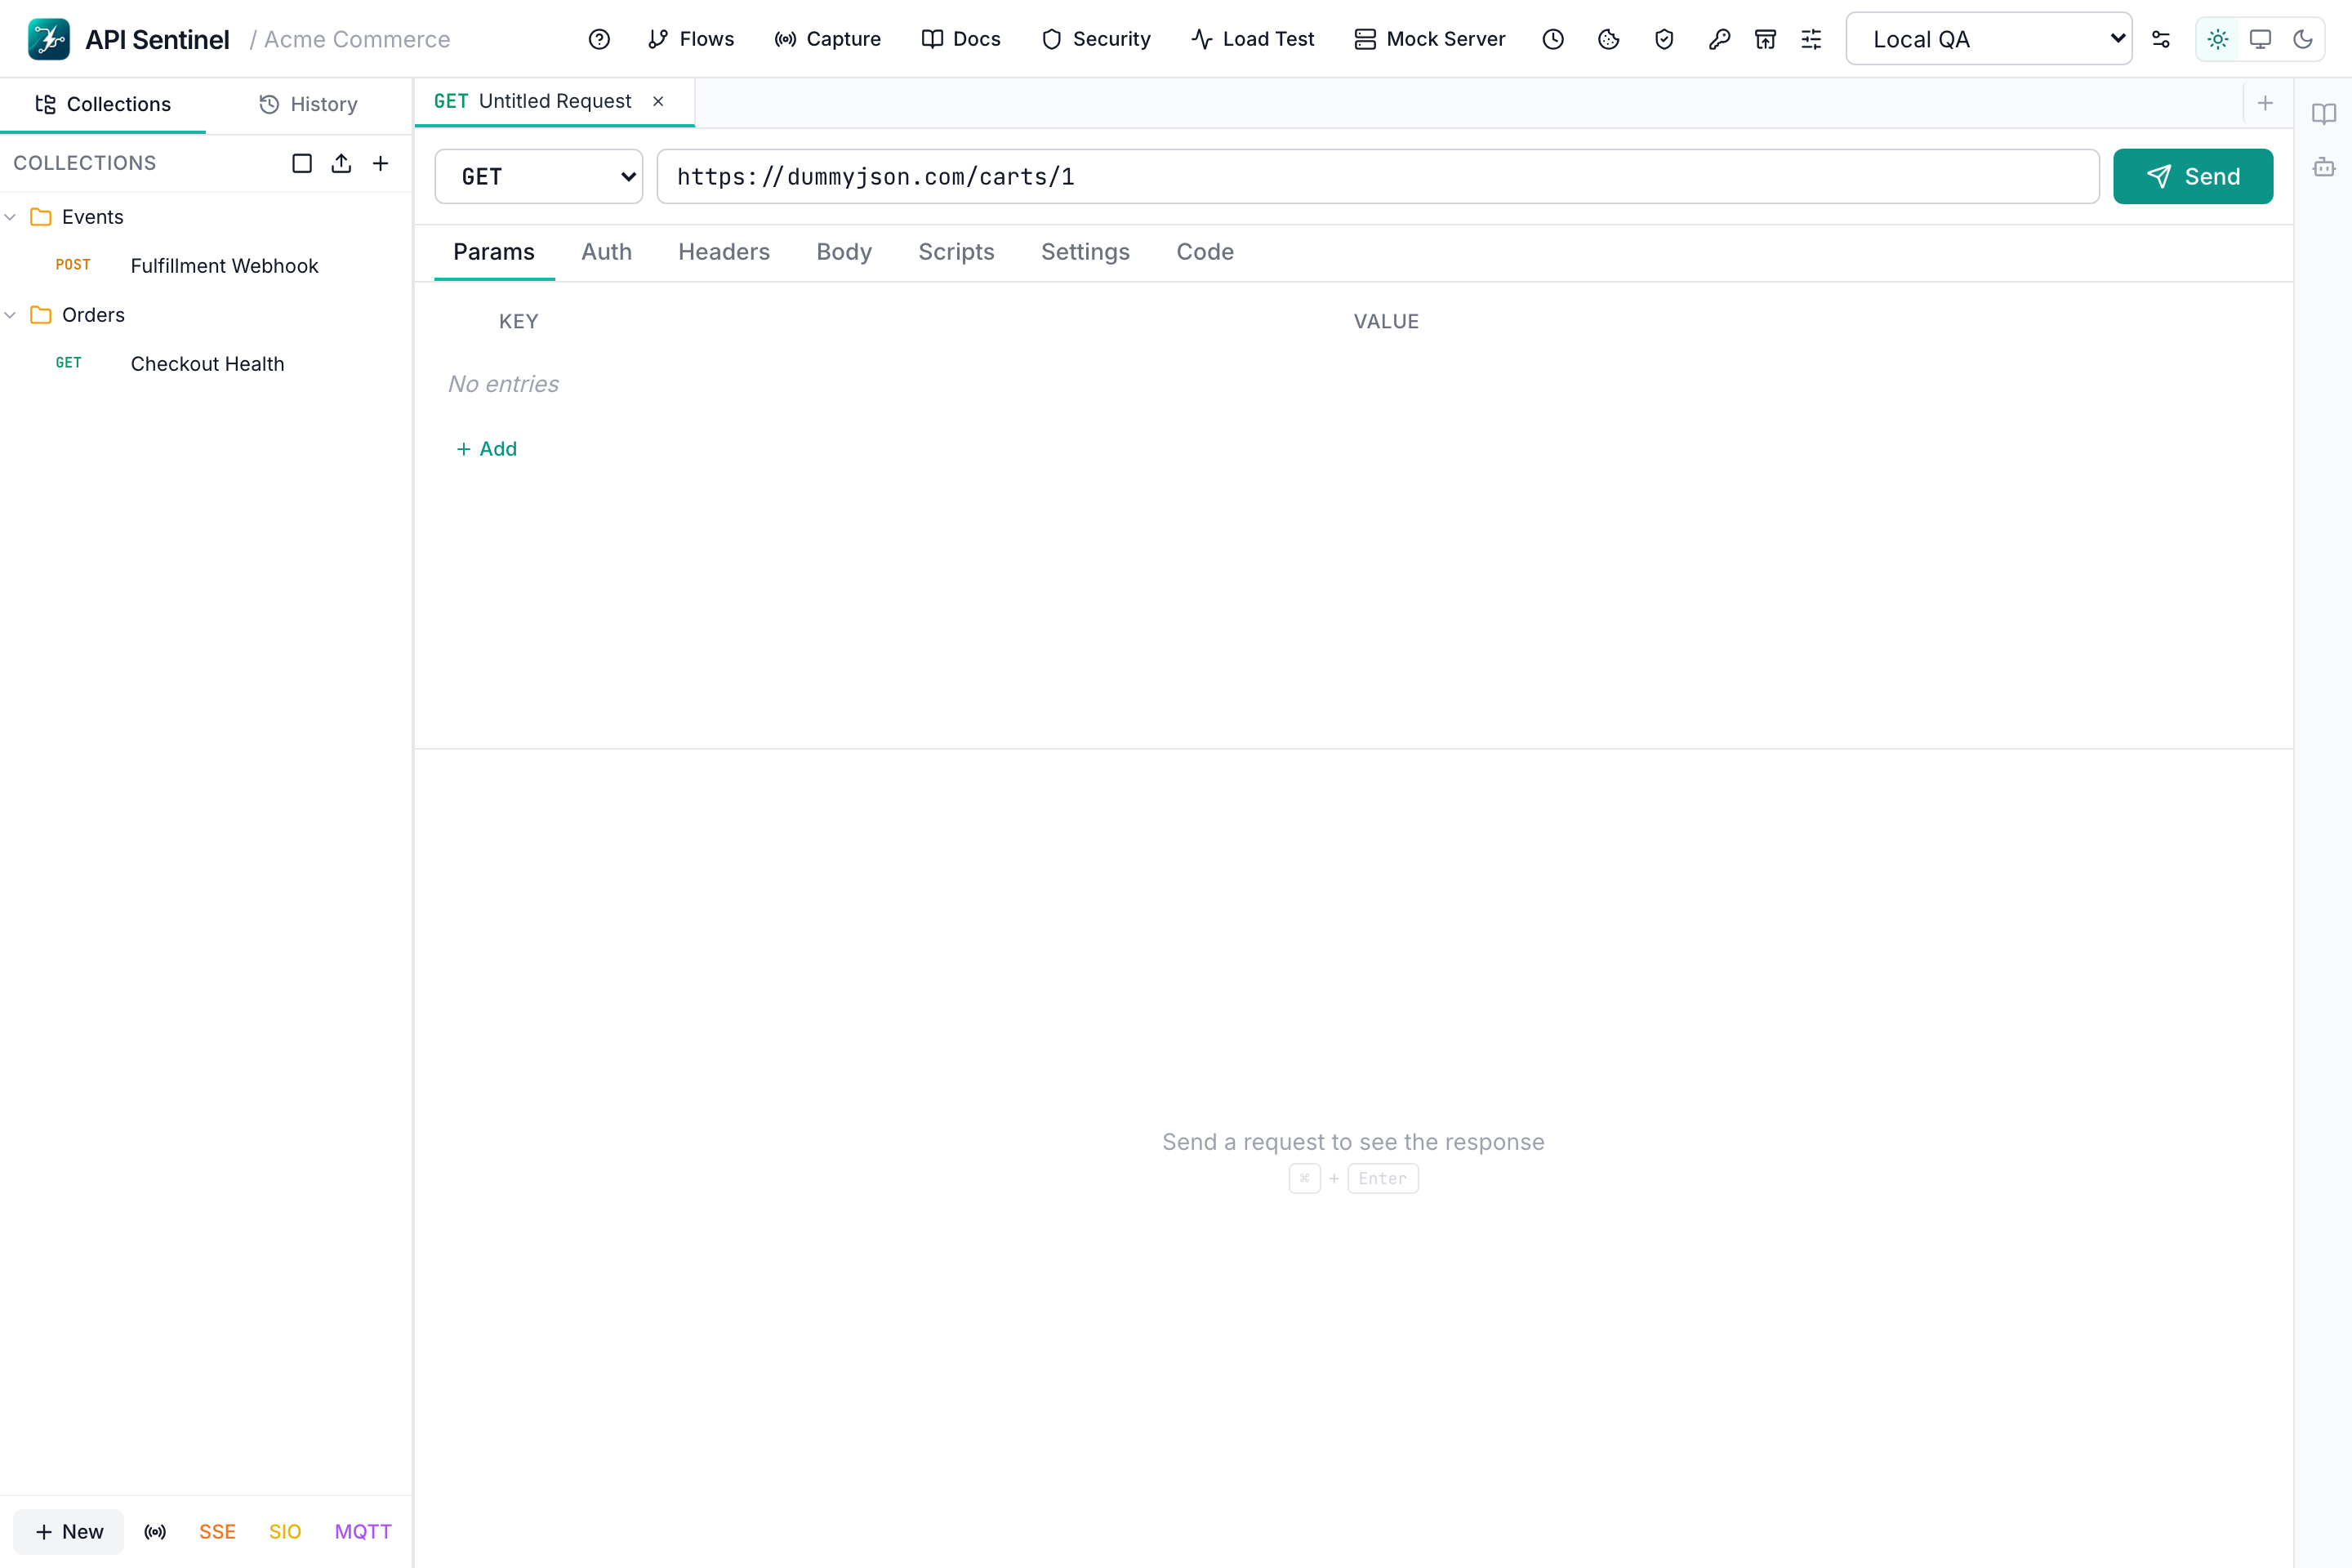This screenshot has width=2352, height=1568.
Task: Open the key credentials icon
Action: tap(1719, 39)
